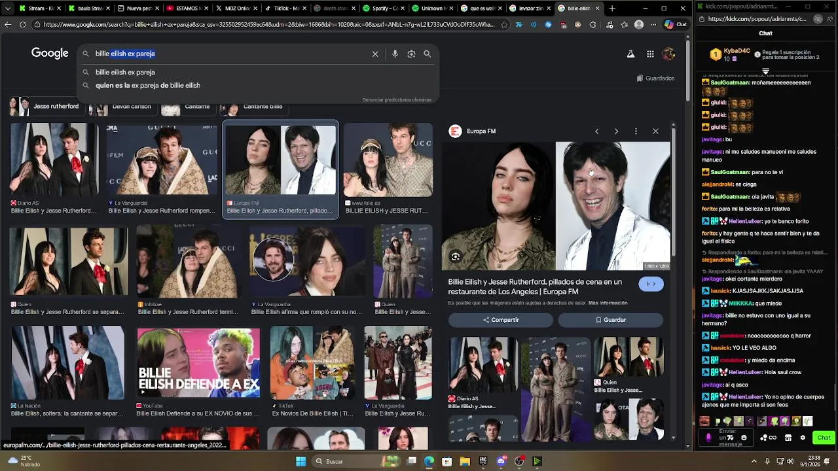Open a new browser tab with plus
The width and height of the screenshot is (838, 471).
pos(612,9)
